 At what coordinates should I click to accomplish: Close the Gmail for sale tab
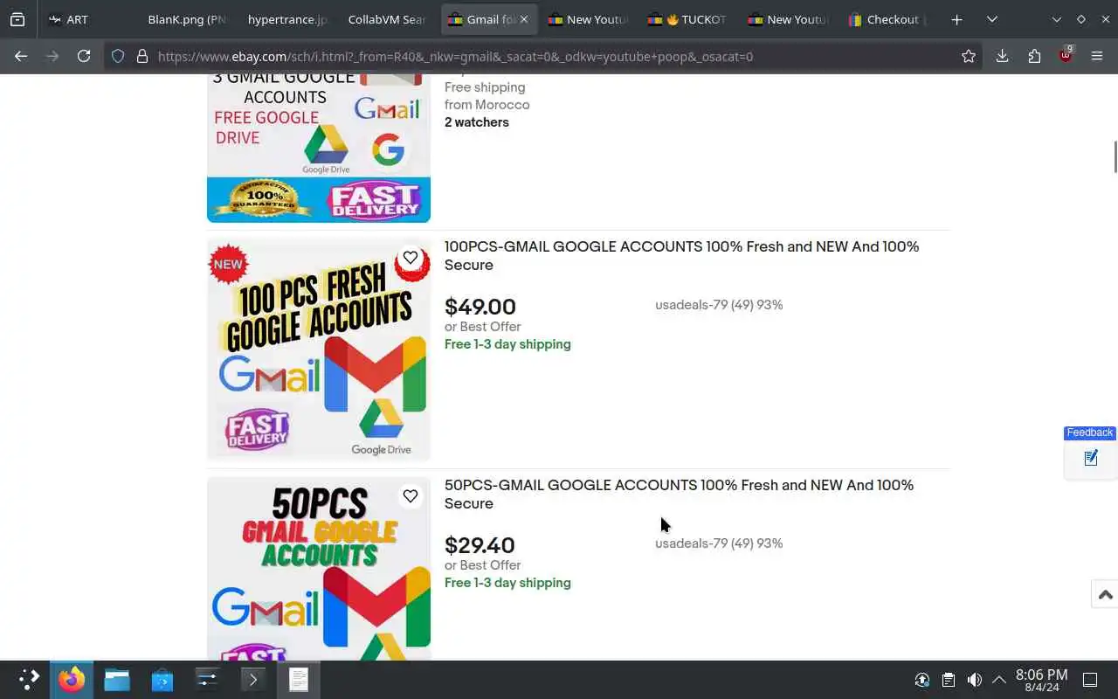[x=524, y=19]
